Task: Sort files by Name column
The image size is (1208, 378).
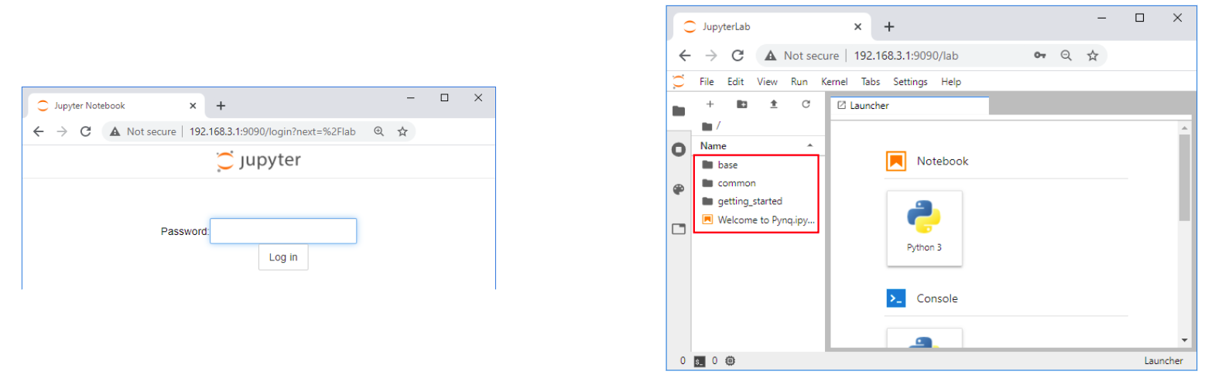Action: tap(757, 145)
